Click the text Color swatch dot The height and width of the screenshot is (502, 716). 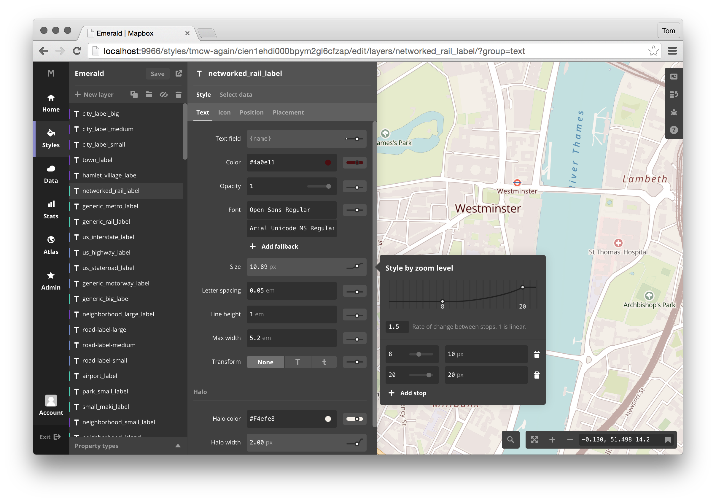click(x=328, y=162)
